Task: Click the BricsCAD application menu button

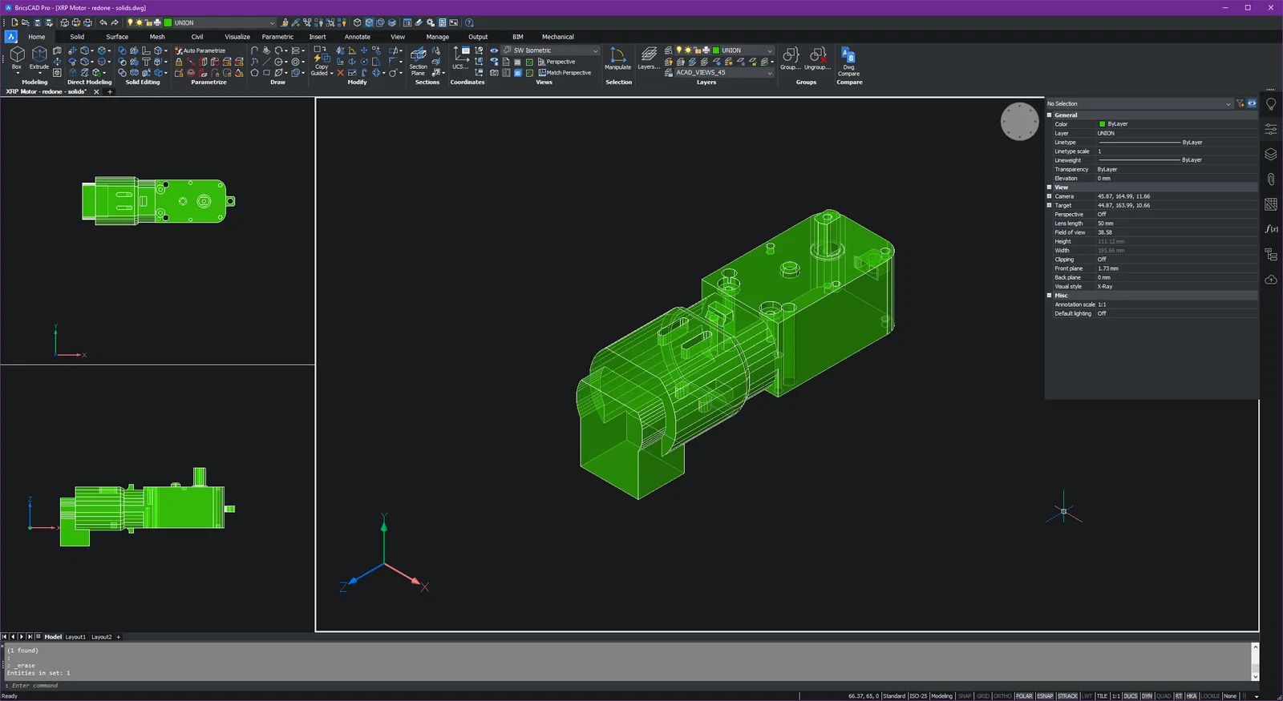Action: (x=11, y=37)
